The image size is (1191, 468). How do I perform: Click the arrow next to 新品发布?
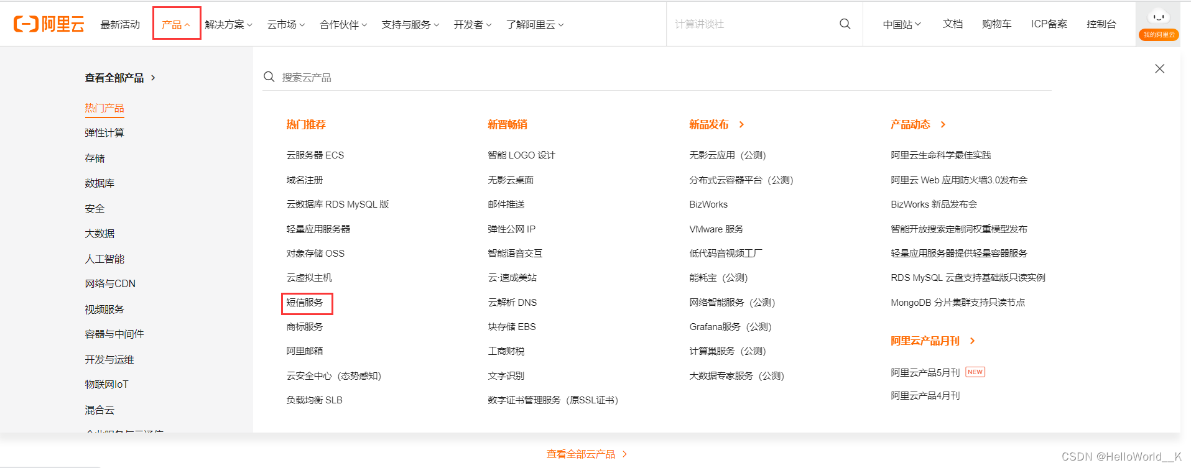coord(741,124)
